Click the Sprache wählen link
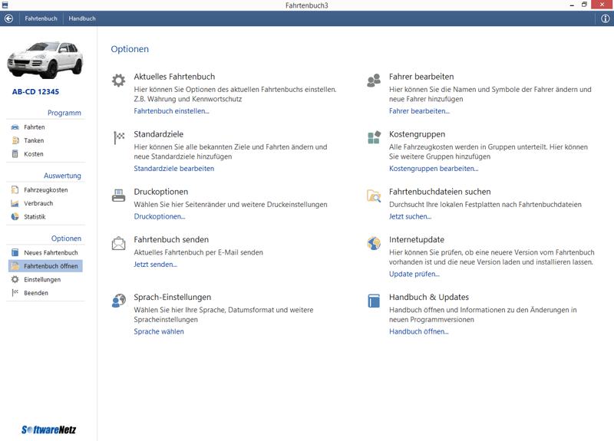This screenshot has width=614, height=441. pos(159,331)
